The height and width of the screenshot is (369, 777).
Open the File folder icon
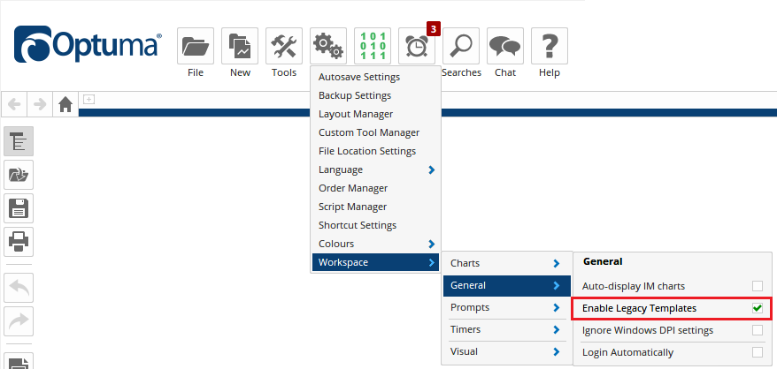tap(196, 46)
